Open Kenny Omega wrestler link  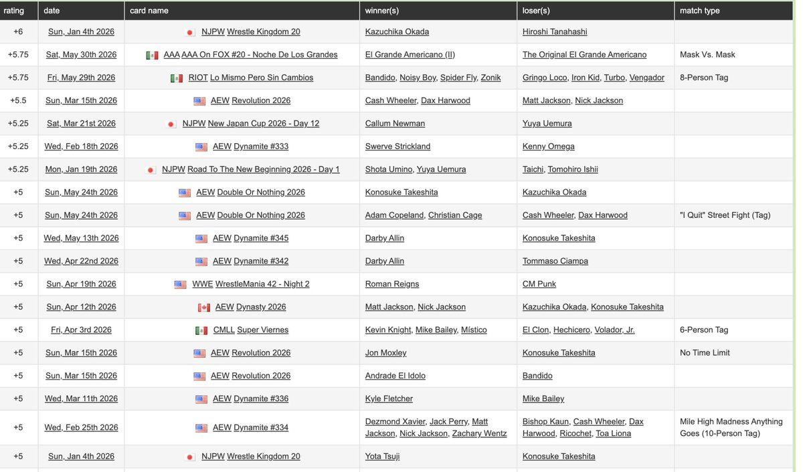point(548,146)
